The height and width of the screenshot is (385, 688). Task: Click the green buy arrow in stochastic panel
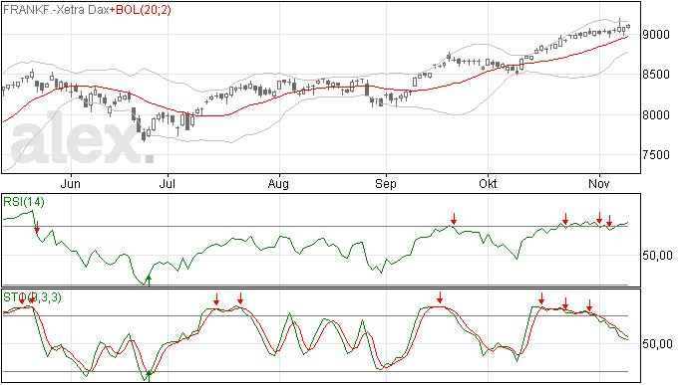pos(149,376)
